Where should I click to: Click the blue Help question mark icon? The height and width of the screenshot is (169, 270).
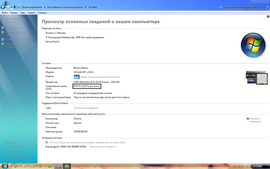click(x=268, y=17)
